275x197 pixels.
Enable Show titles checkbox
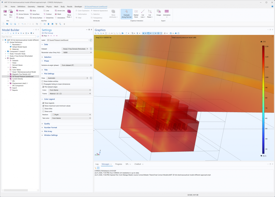(43, 109)
